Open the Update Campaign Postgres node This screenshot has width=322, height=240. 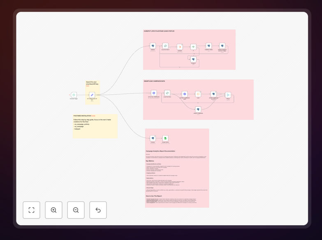click(x=198, y=110)
